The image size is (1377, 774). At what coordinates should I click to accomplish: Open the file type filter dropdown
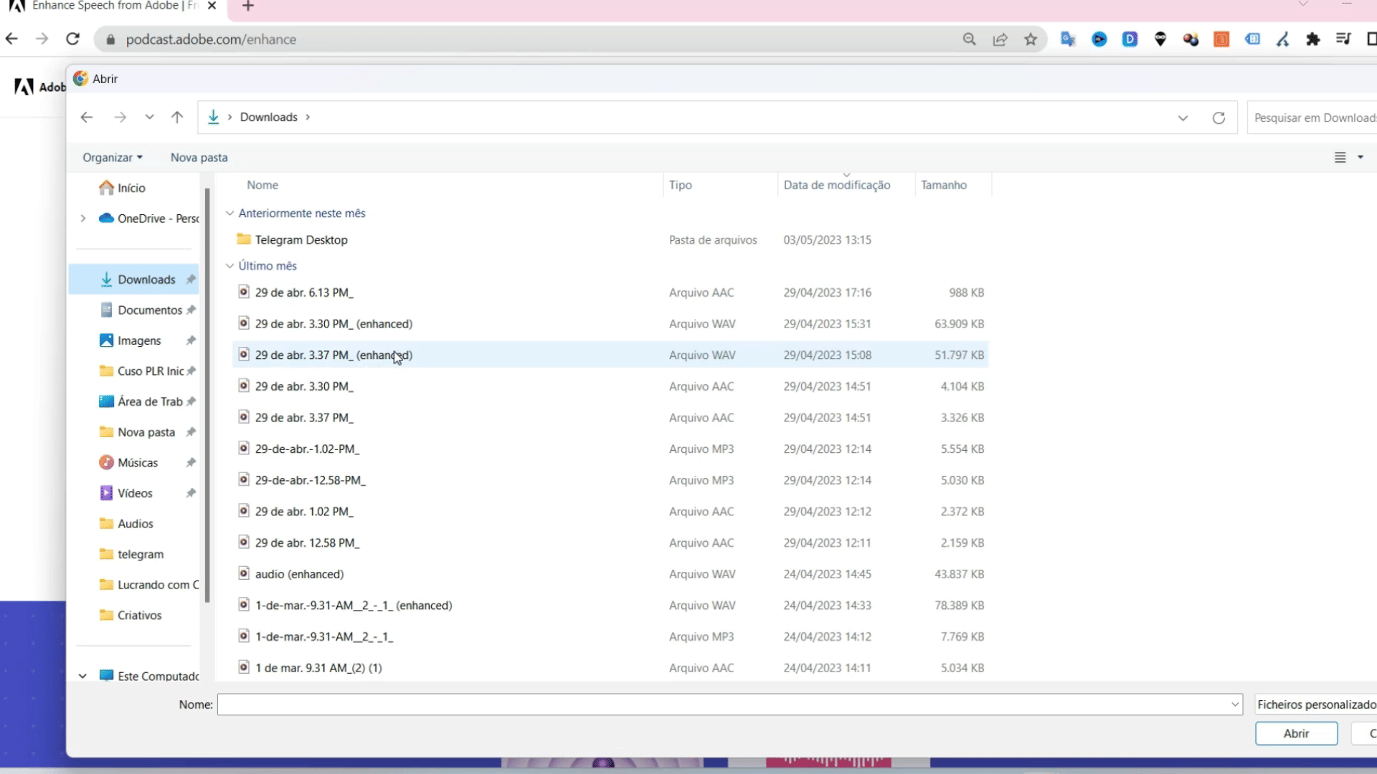click(1315, 704)
